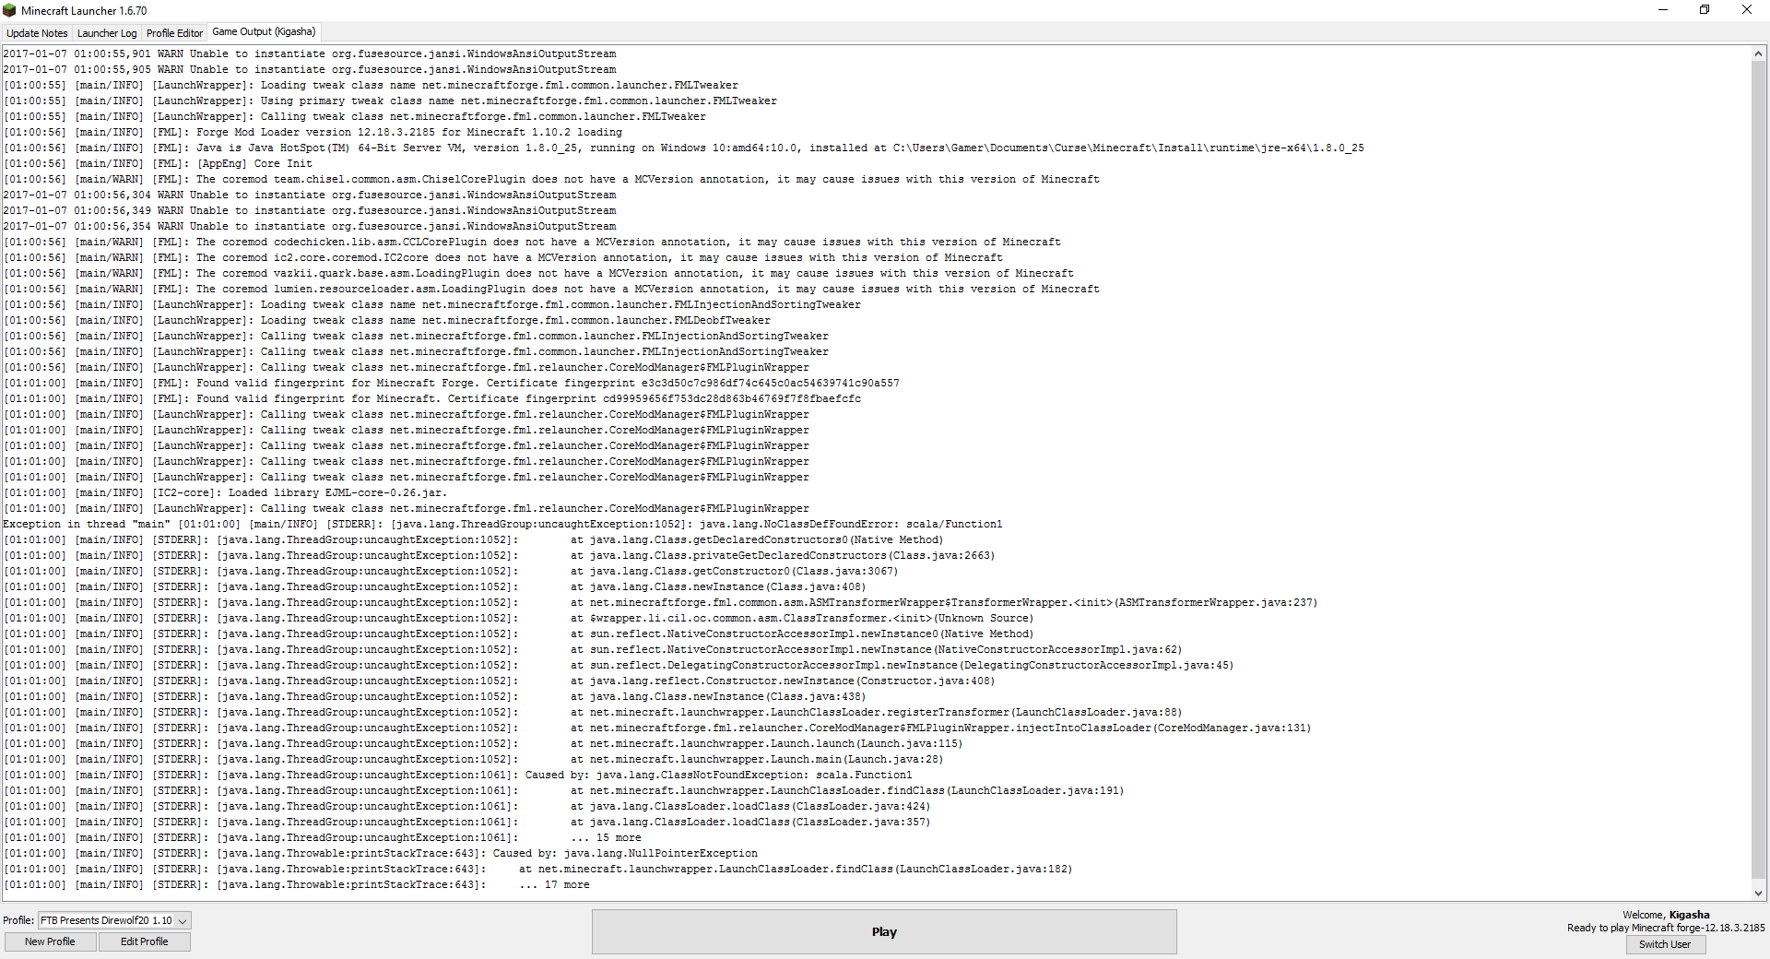Screen dimensions: 1770x959
Task: Click the '... 15 more' stack trace line
Action: [323, 837]
